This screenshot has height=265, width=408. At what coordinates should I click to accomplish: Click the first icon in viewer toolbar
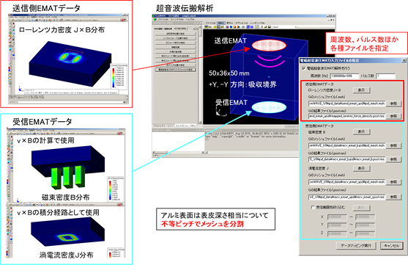206,27
